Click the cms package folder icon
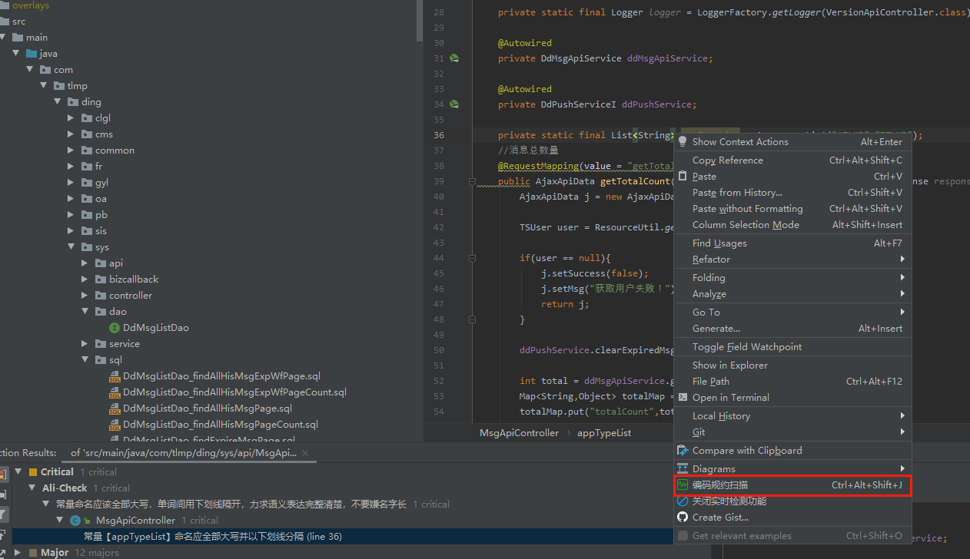Screen dimensions: 970x559 (86, 134)
